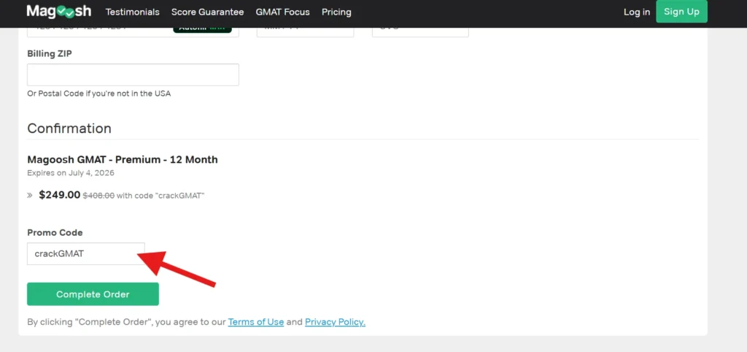Click the Complete Order button
This screenshot has width=747, height=352.
coord(93,294)
